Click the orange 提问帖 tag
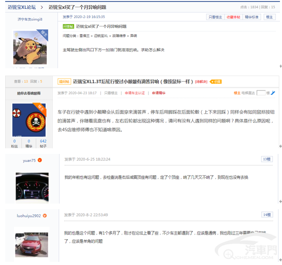Image resolution: width=282 pixels, height=265 pixels. pyautogui.click(x=64, y=82)
